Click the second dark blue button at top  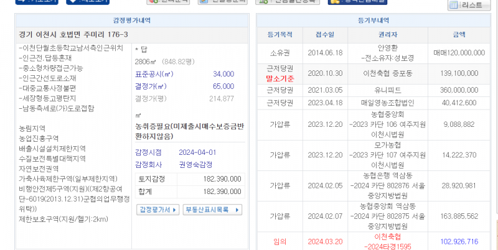pyautogui.click(x=88, y=2)
